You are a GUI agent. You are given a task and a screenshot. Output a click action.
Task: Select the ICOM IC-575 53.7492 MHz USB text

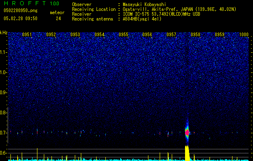161,14
